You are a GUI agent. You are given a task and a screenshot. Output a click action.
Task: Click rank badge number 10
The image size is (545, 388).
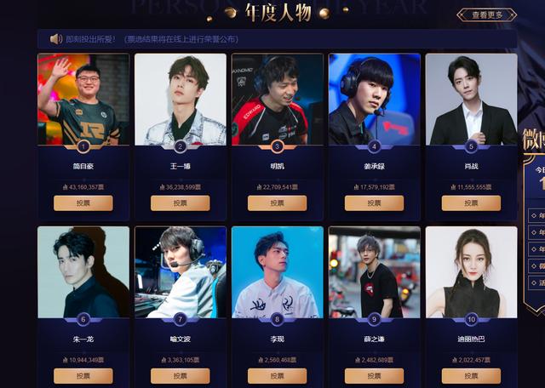(471, 320)
